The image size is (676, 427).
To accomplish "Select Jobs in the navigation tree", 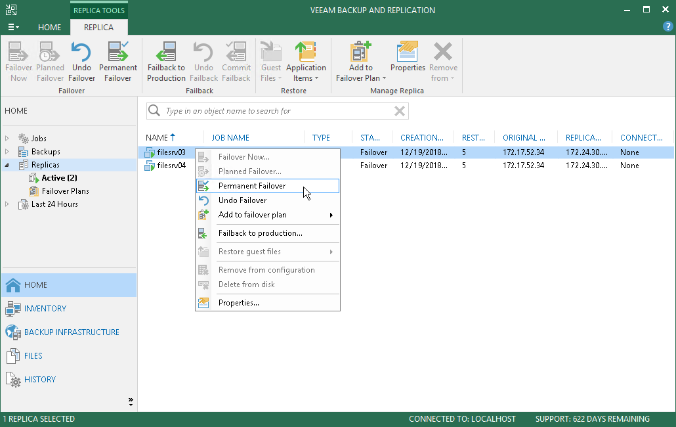I will (x=39, y=139).
